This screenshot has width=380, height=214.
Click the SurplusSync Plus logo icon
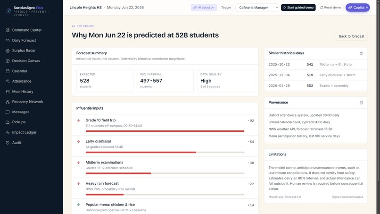pyautogui.click(x=8, y=11)
